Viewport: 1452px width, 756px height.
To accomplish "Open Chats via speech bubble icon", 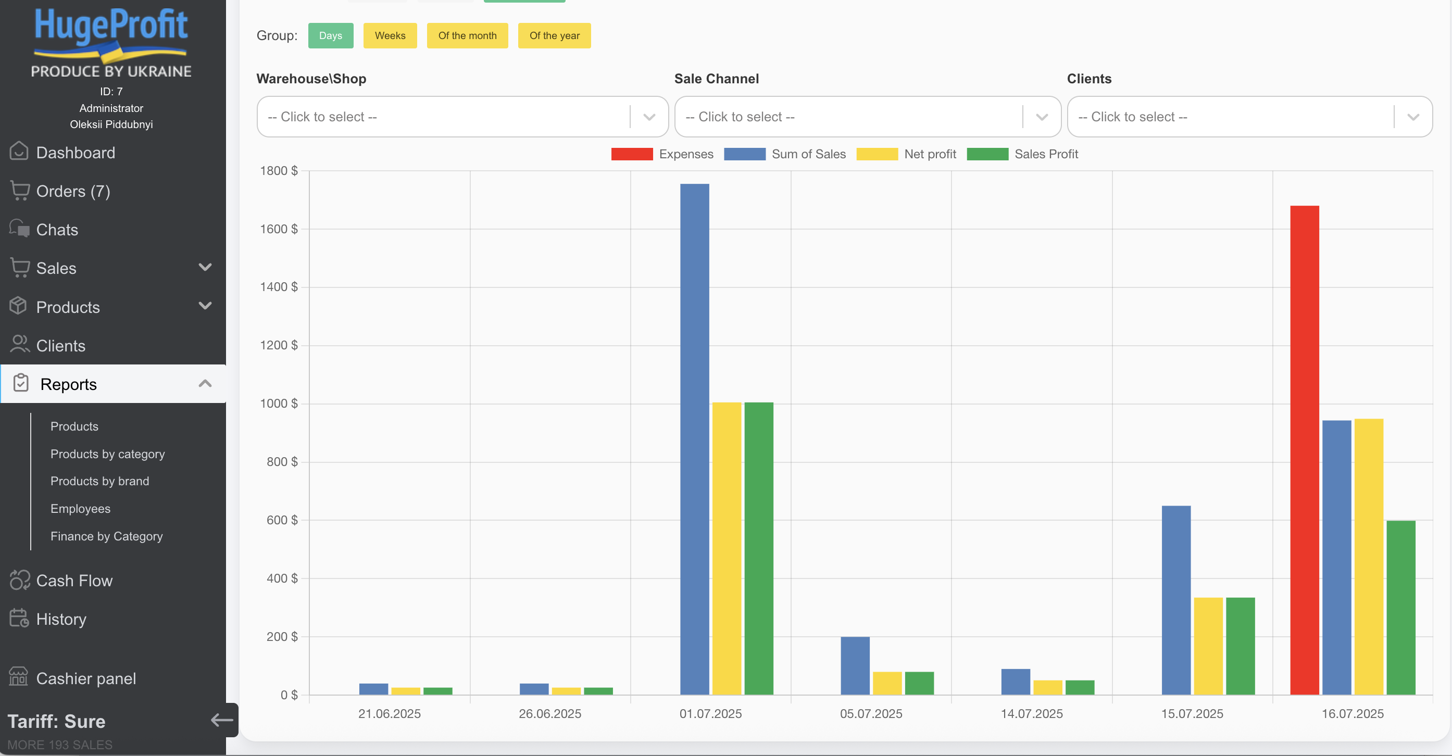I will 19,229.
